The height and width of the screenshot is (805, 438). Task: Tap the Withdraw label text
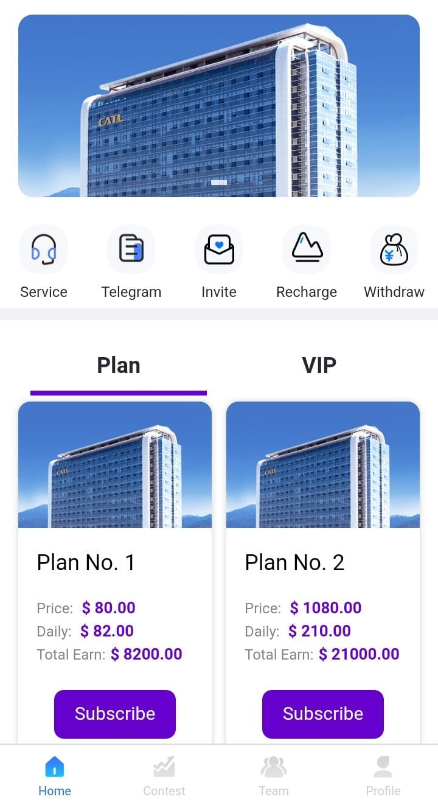pyautogui.click(x=394, y=292)
